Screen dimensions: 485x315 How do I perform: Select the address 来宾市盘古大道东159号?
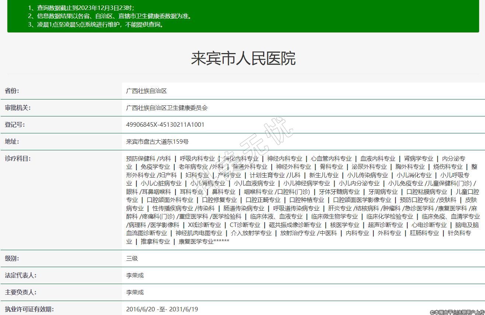(157, 141)
